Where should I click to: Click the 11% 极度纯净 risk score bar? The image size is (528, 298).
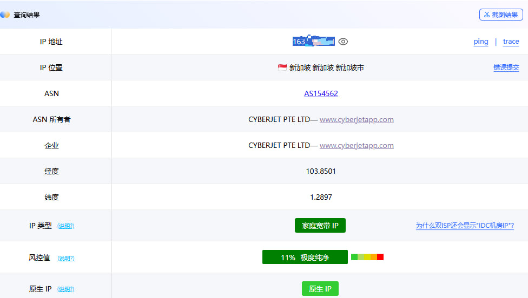coord(305,258)
